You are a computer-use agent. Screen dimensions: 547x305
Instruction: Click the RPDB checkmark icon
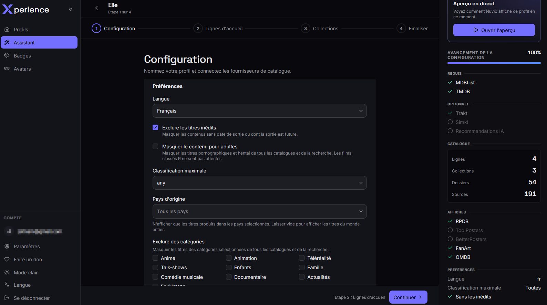(450, 221)
